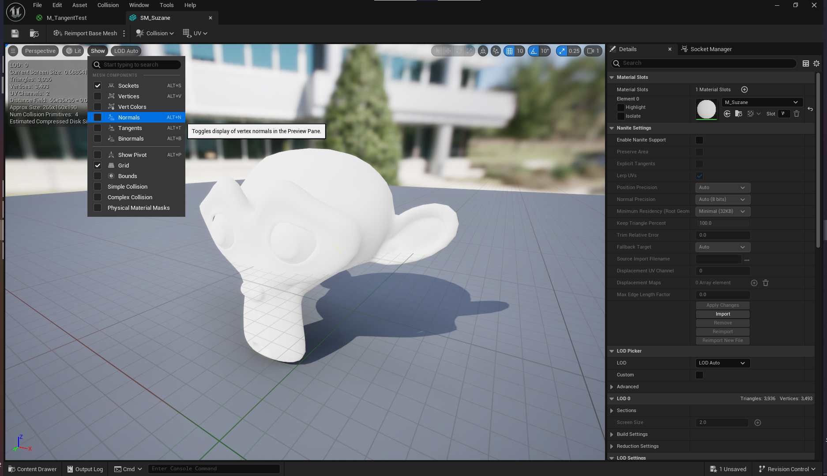Enable Vert Colors display checkbox
The height and width of the screenshot is (476, 827).
[98, 107]
